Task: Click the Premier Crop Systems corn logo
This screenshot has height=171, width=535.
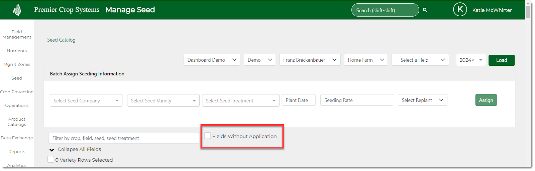Action: click(17, 10)
